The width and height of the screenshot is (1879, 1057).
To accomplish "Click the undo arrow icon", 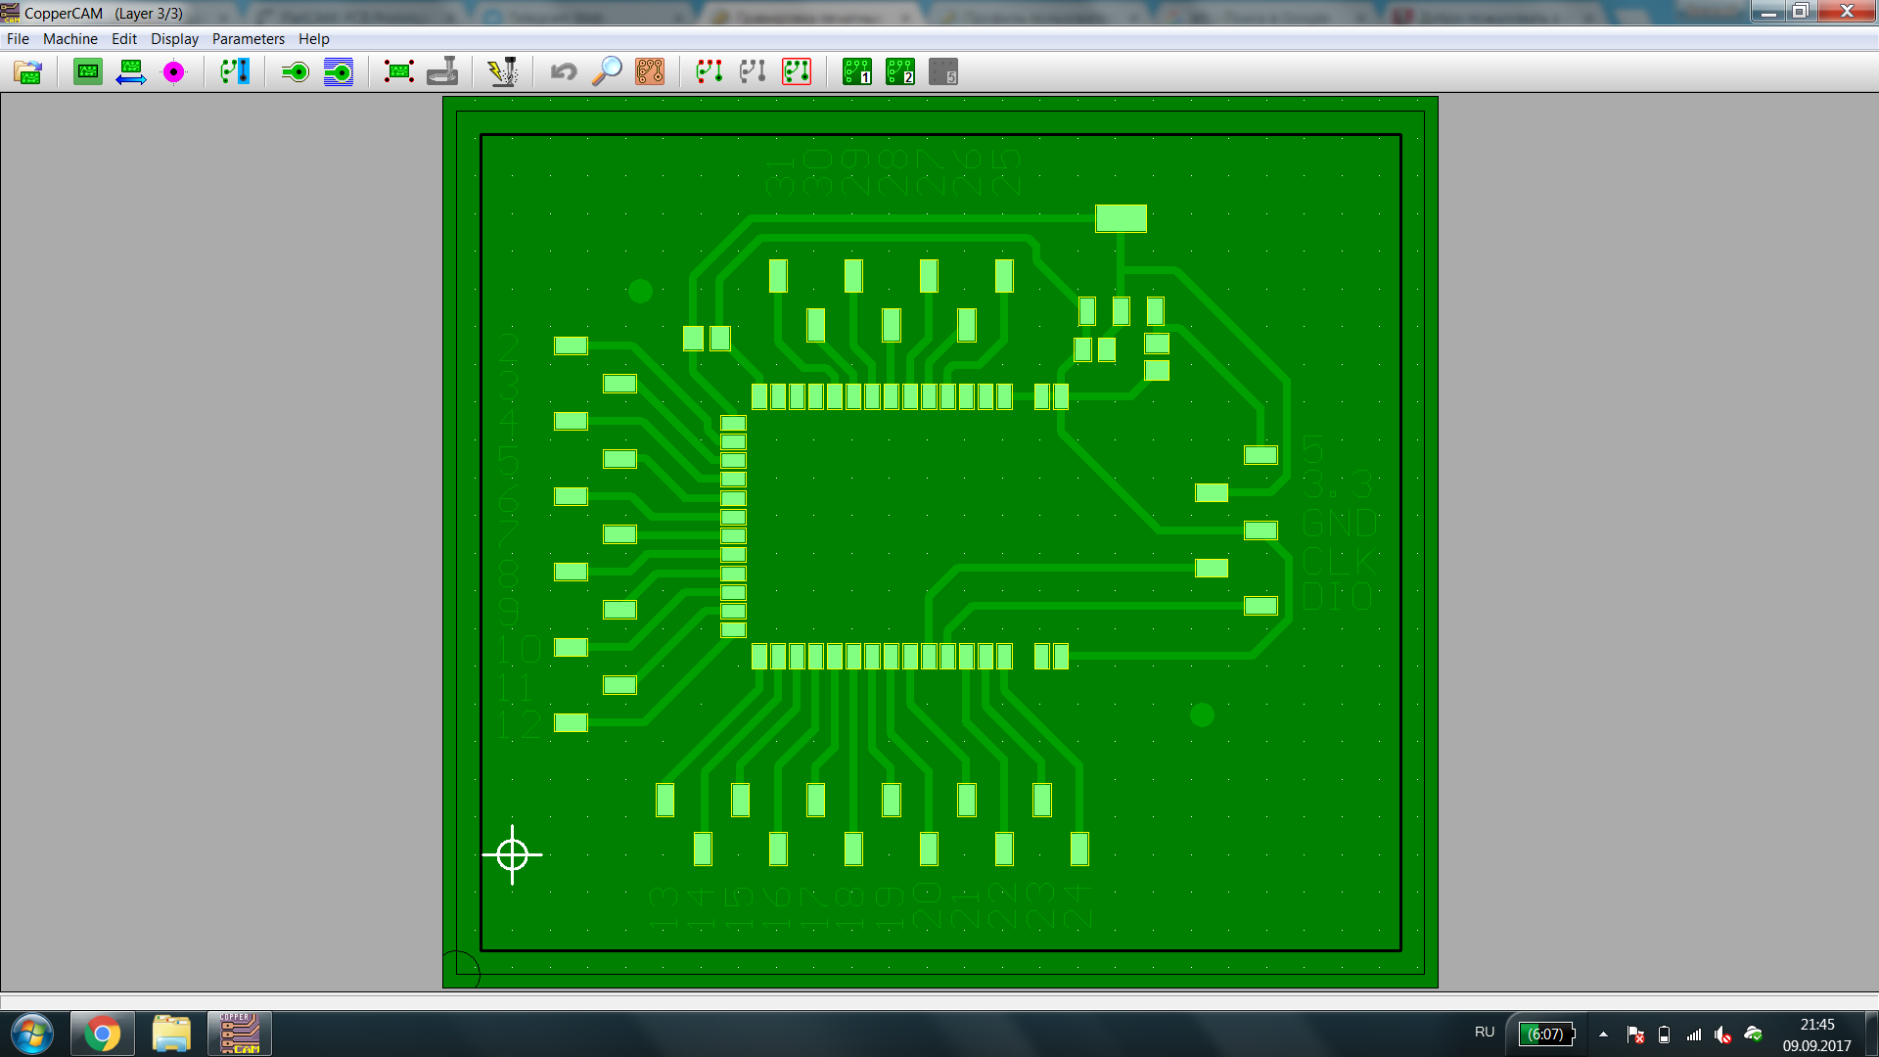I will pyautogui.click(x=563, y=71).
